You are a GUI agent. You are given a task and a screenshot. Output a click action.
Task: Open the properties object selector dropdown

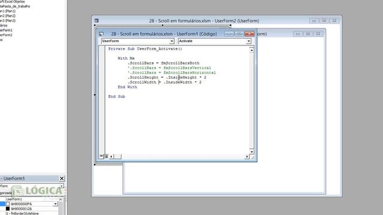click(x=62, y=186)
